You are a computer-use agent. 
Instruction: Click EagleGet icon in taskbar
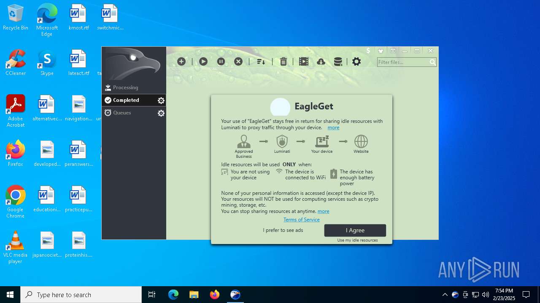[x=235, y=295]
